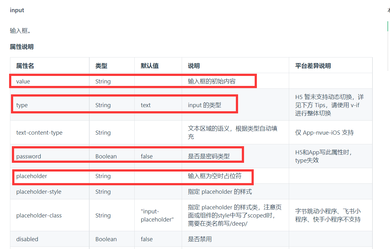Select the "type" attribute name cell
This screenshot has width=390, height=249.
click(22, 105)
